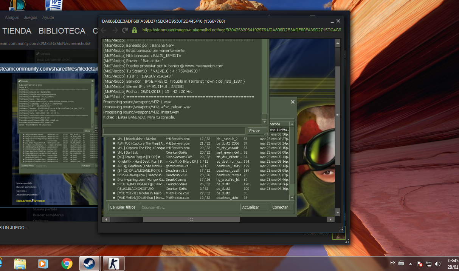Click the image viewer scroll-down arrow

338,212
